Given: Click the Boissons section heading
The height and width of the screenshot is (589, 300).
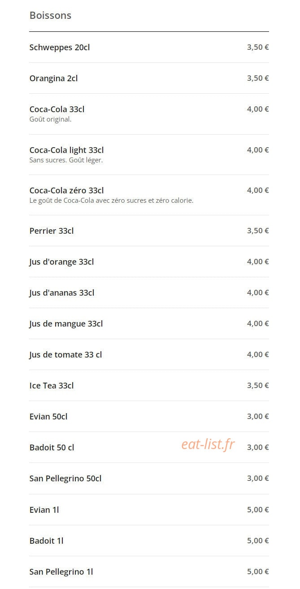Looking at the screenshot, I should 50,15.
